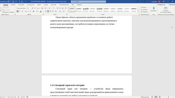175x98 pixels.
Task: Click reuse files button
Action: tap(166, 10)
